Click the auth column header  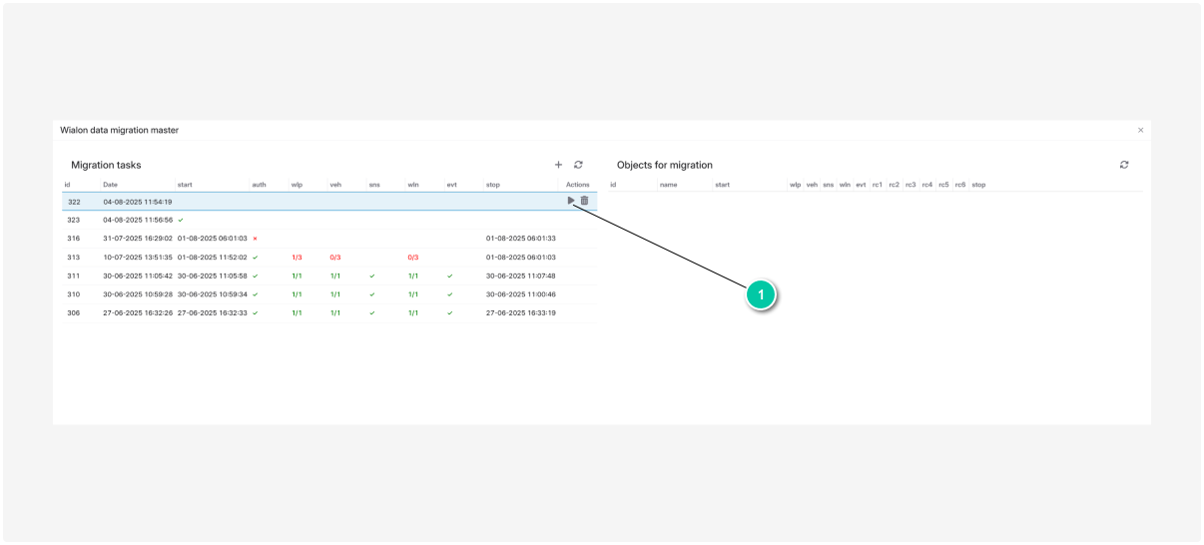tap(259, 185)
